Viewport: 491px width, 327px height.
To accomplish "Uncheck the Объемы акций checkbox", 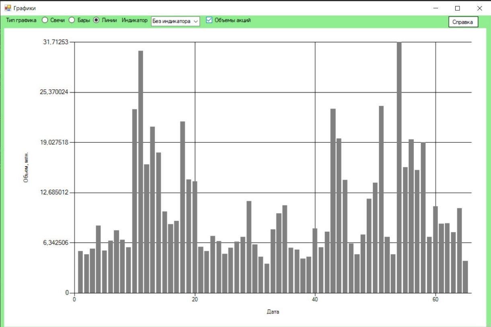I will (209, 20).
